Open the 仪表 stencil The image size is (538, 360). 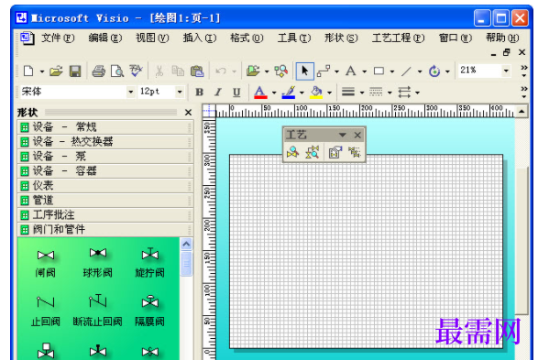tap(105, 186)
